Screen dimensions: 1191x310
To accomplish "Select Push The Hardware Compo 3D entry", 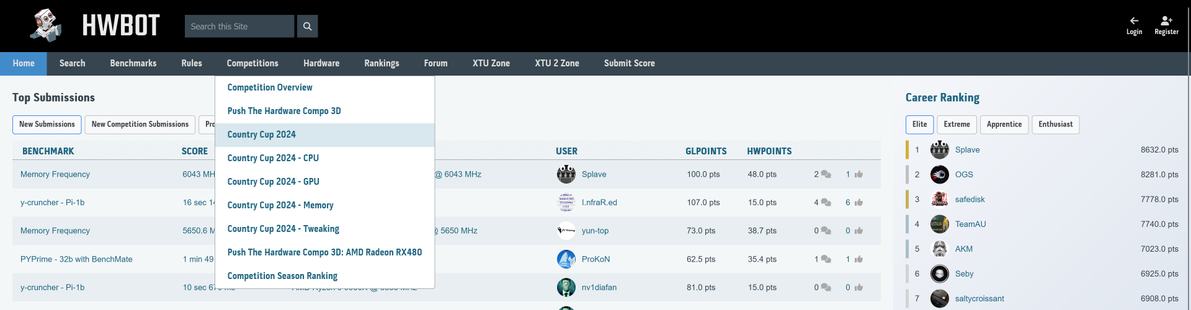I will pos(324,111).
